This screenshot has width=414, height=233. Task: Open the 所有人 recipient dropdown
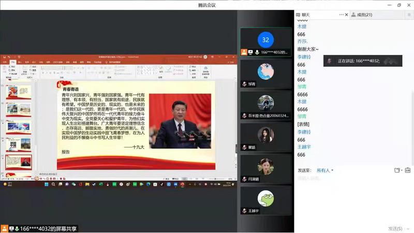(x=324, y=170)
